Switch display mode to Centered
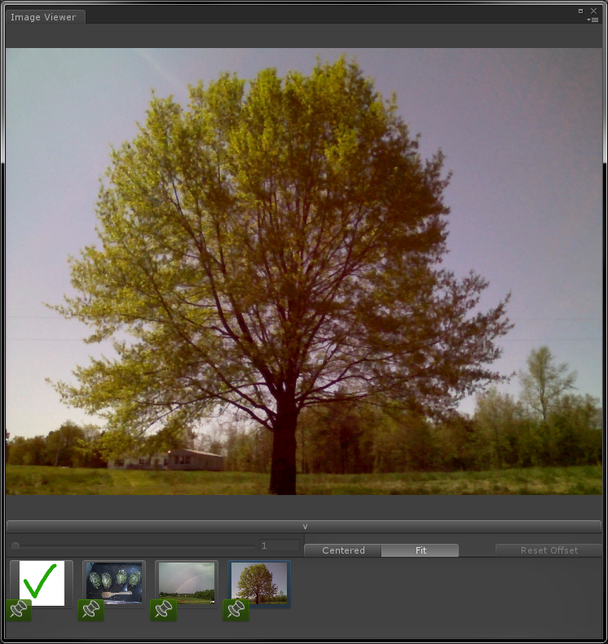This screenshot has width=608, height=644. [343, 550]
